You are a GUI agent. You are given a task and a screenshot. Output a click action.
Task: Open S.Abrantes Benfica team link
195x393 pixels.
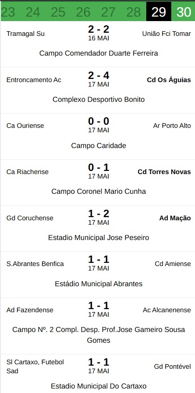click(x=35, y=264)
